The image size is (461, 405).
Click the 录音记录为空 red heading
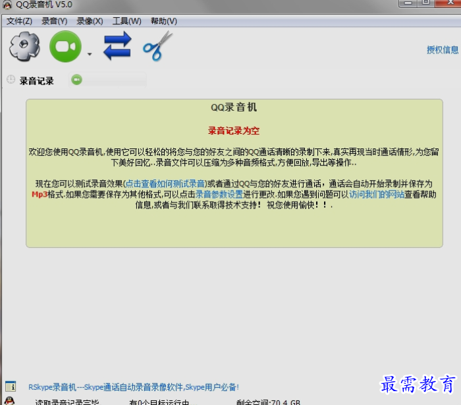pyautogui.click(x=234, y=131)
